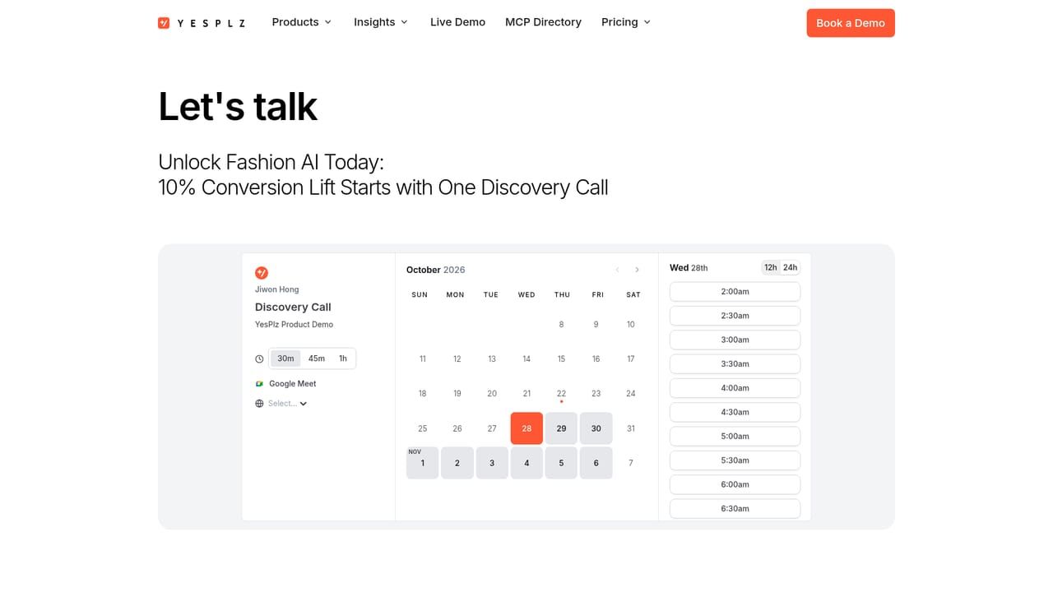This screenshot has height=592, width=1053.
Task: Open the Insights dropdown menu
Action: [381, 22]
